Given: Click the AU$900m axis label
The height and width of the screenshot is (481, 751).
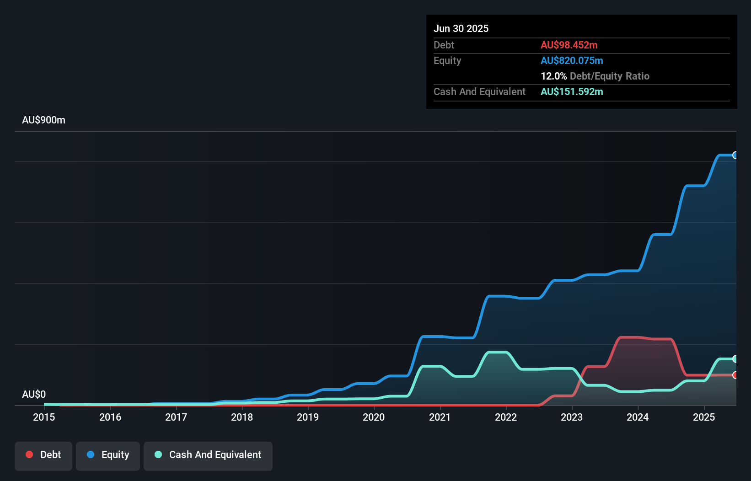Looking at the screenshot, I should tap(43, 120).
